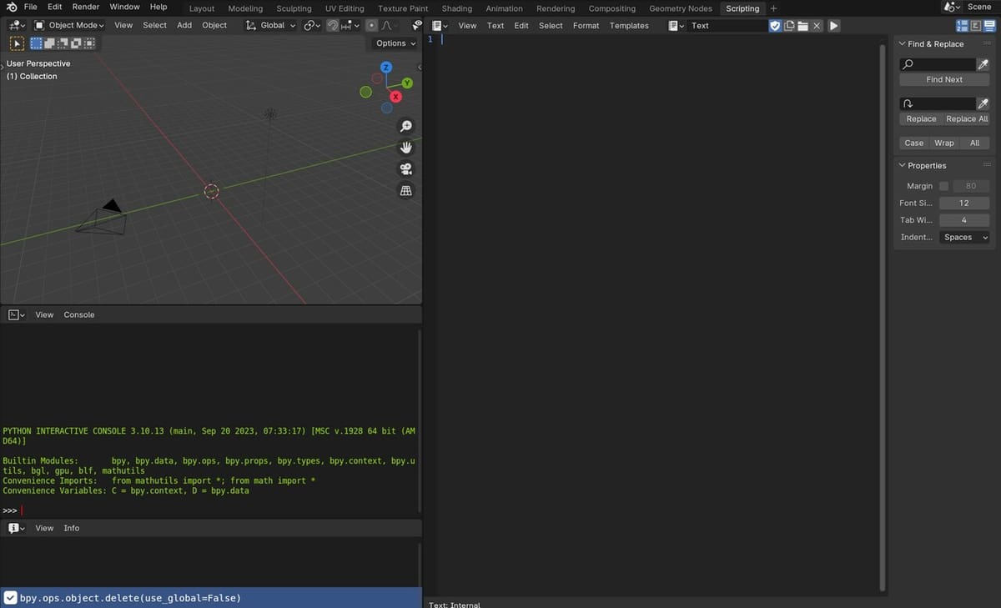Click the viewport pan hand icon
The image size is (1001, 608).
tap(406, 148)
